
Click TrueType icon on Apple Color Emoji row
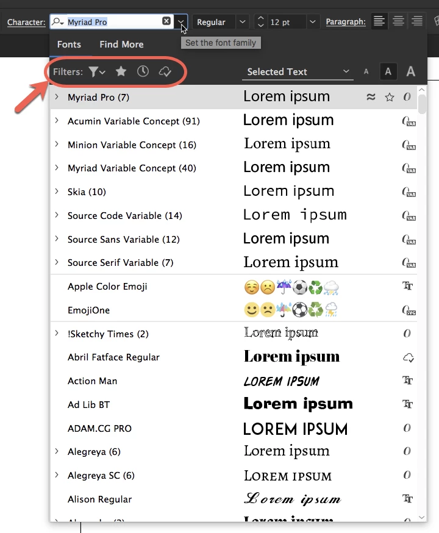pyautogui.click(x=408, y=286)
